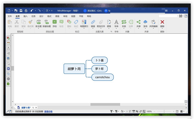The width and height of the screenshot is (194, 119).
Task: Click the 格式刷 (Format Painter) icon
Action: pyautogui.click(x=30, y=22)
